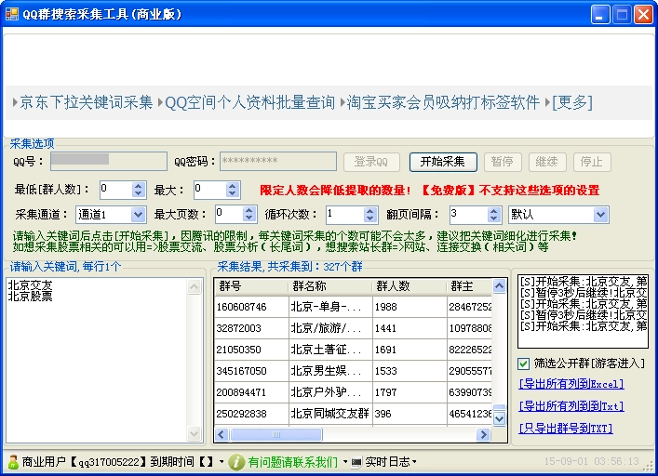658x476 pixels.
Task: Click the 最低[群人数] value field
Action: 116,190
